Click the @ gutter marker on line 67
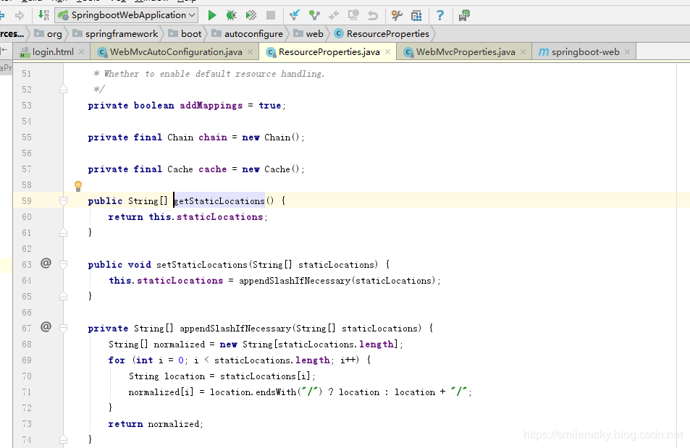Viewport: 690px width, 448px height. tap(46, 327)
